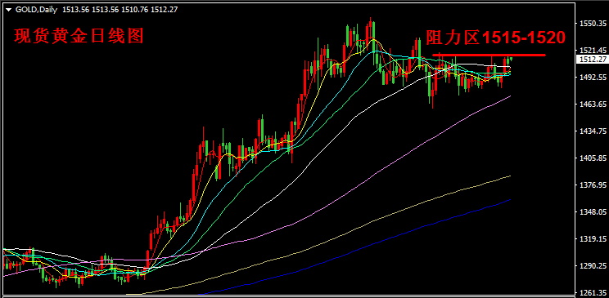This screenshot has height=298, width=609.
Task: Select the red text 阻力区1515-1520
Action: [x=495, y=38]
